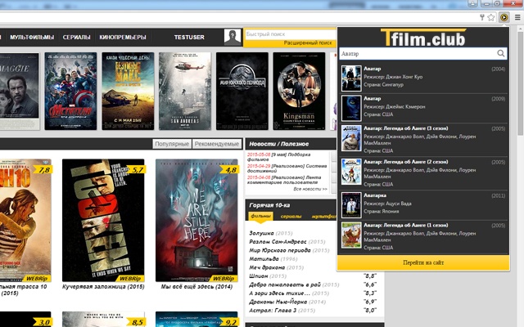
Task: Click the search magnifier in extension popup
Action: pyautogui.click(x=500, y=53)
